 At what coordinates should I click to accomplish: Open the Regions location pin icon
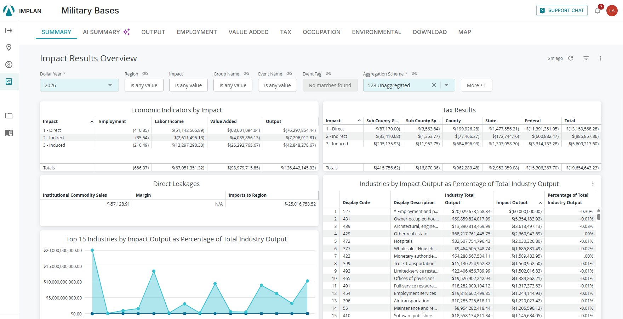[x=9, y=47]
